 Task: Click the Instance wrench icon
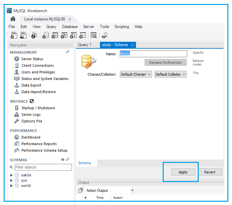[32, 101]
